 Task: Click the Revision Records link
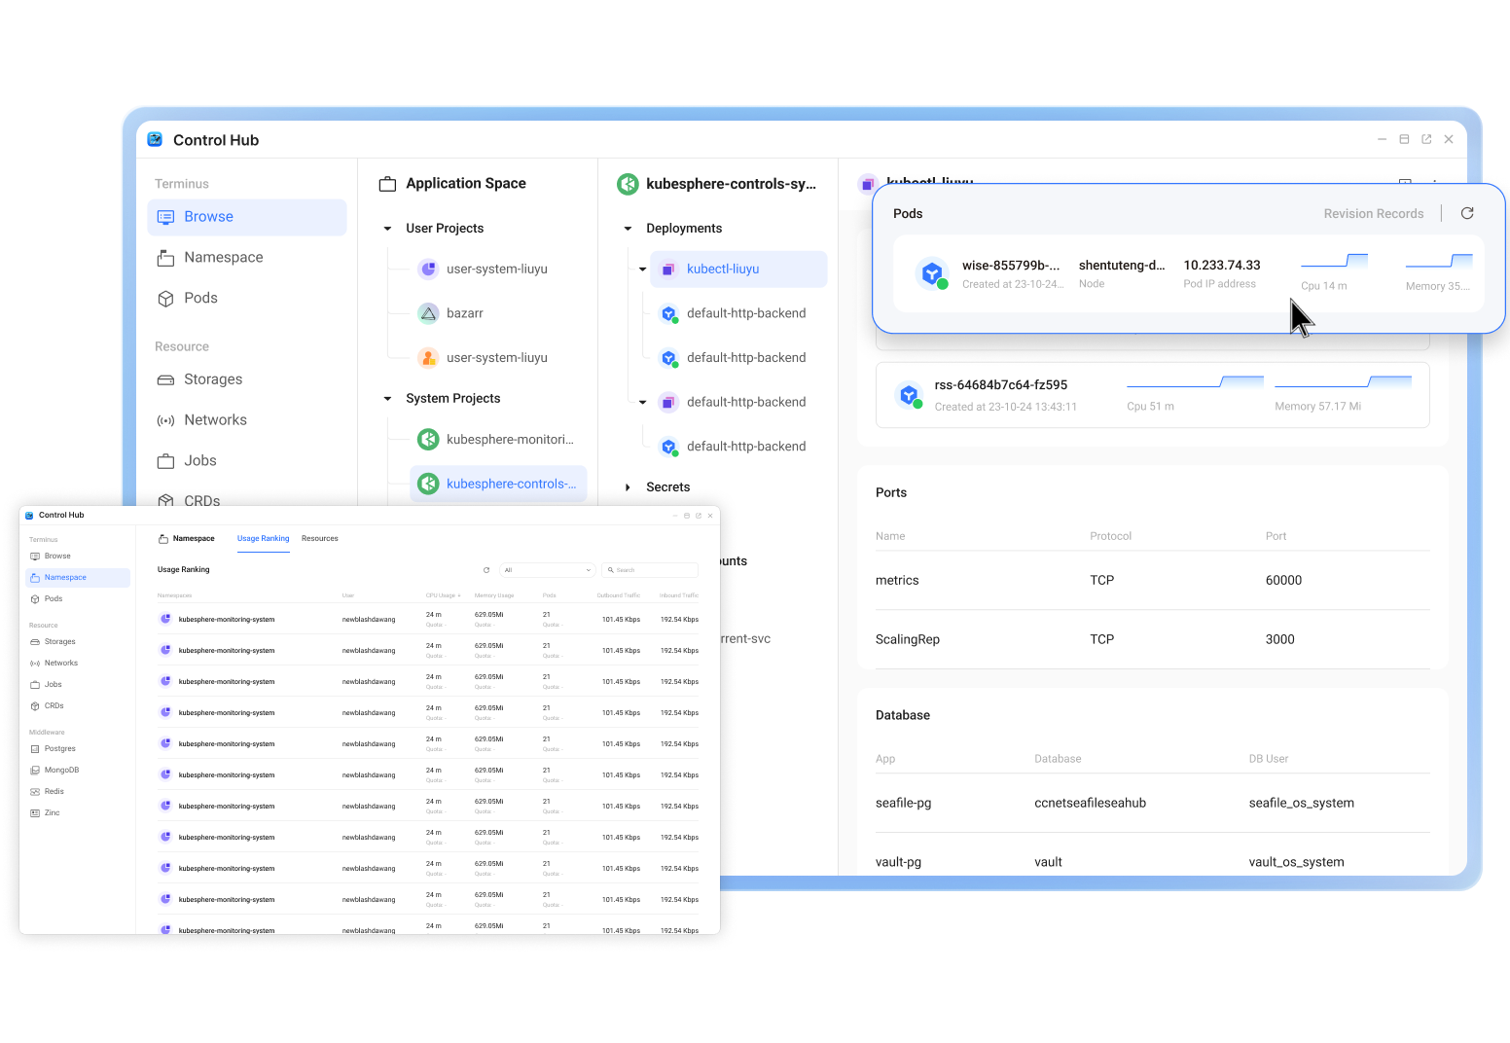[x=1373, y=214]
